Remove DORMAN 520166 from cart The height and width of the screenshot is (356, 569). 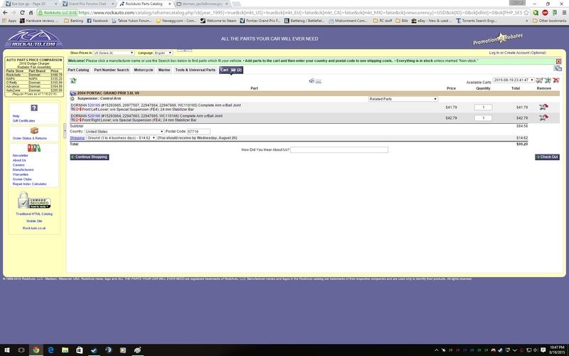[543, 117]
